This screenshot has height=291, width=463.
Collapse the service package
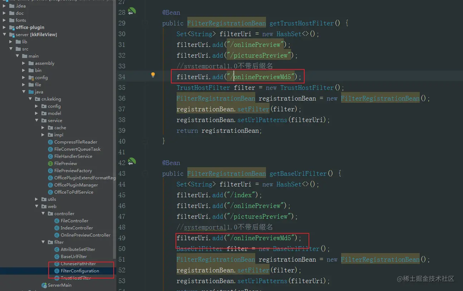coord(36,121)
